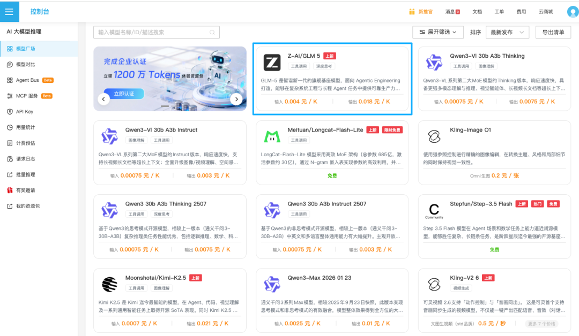
Task: Open the user avatar icon
Action: point(573,12)
